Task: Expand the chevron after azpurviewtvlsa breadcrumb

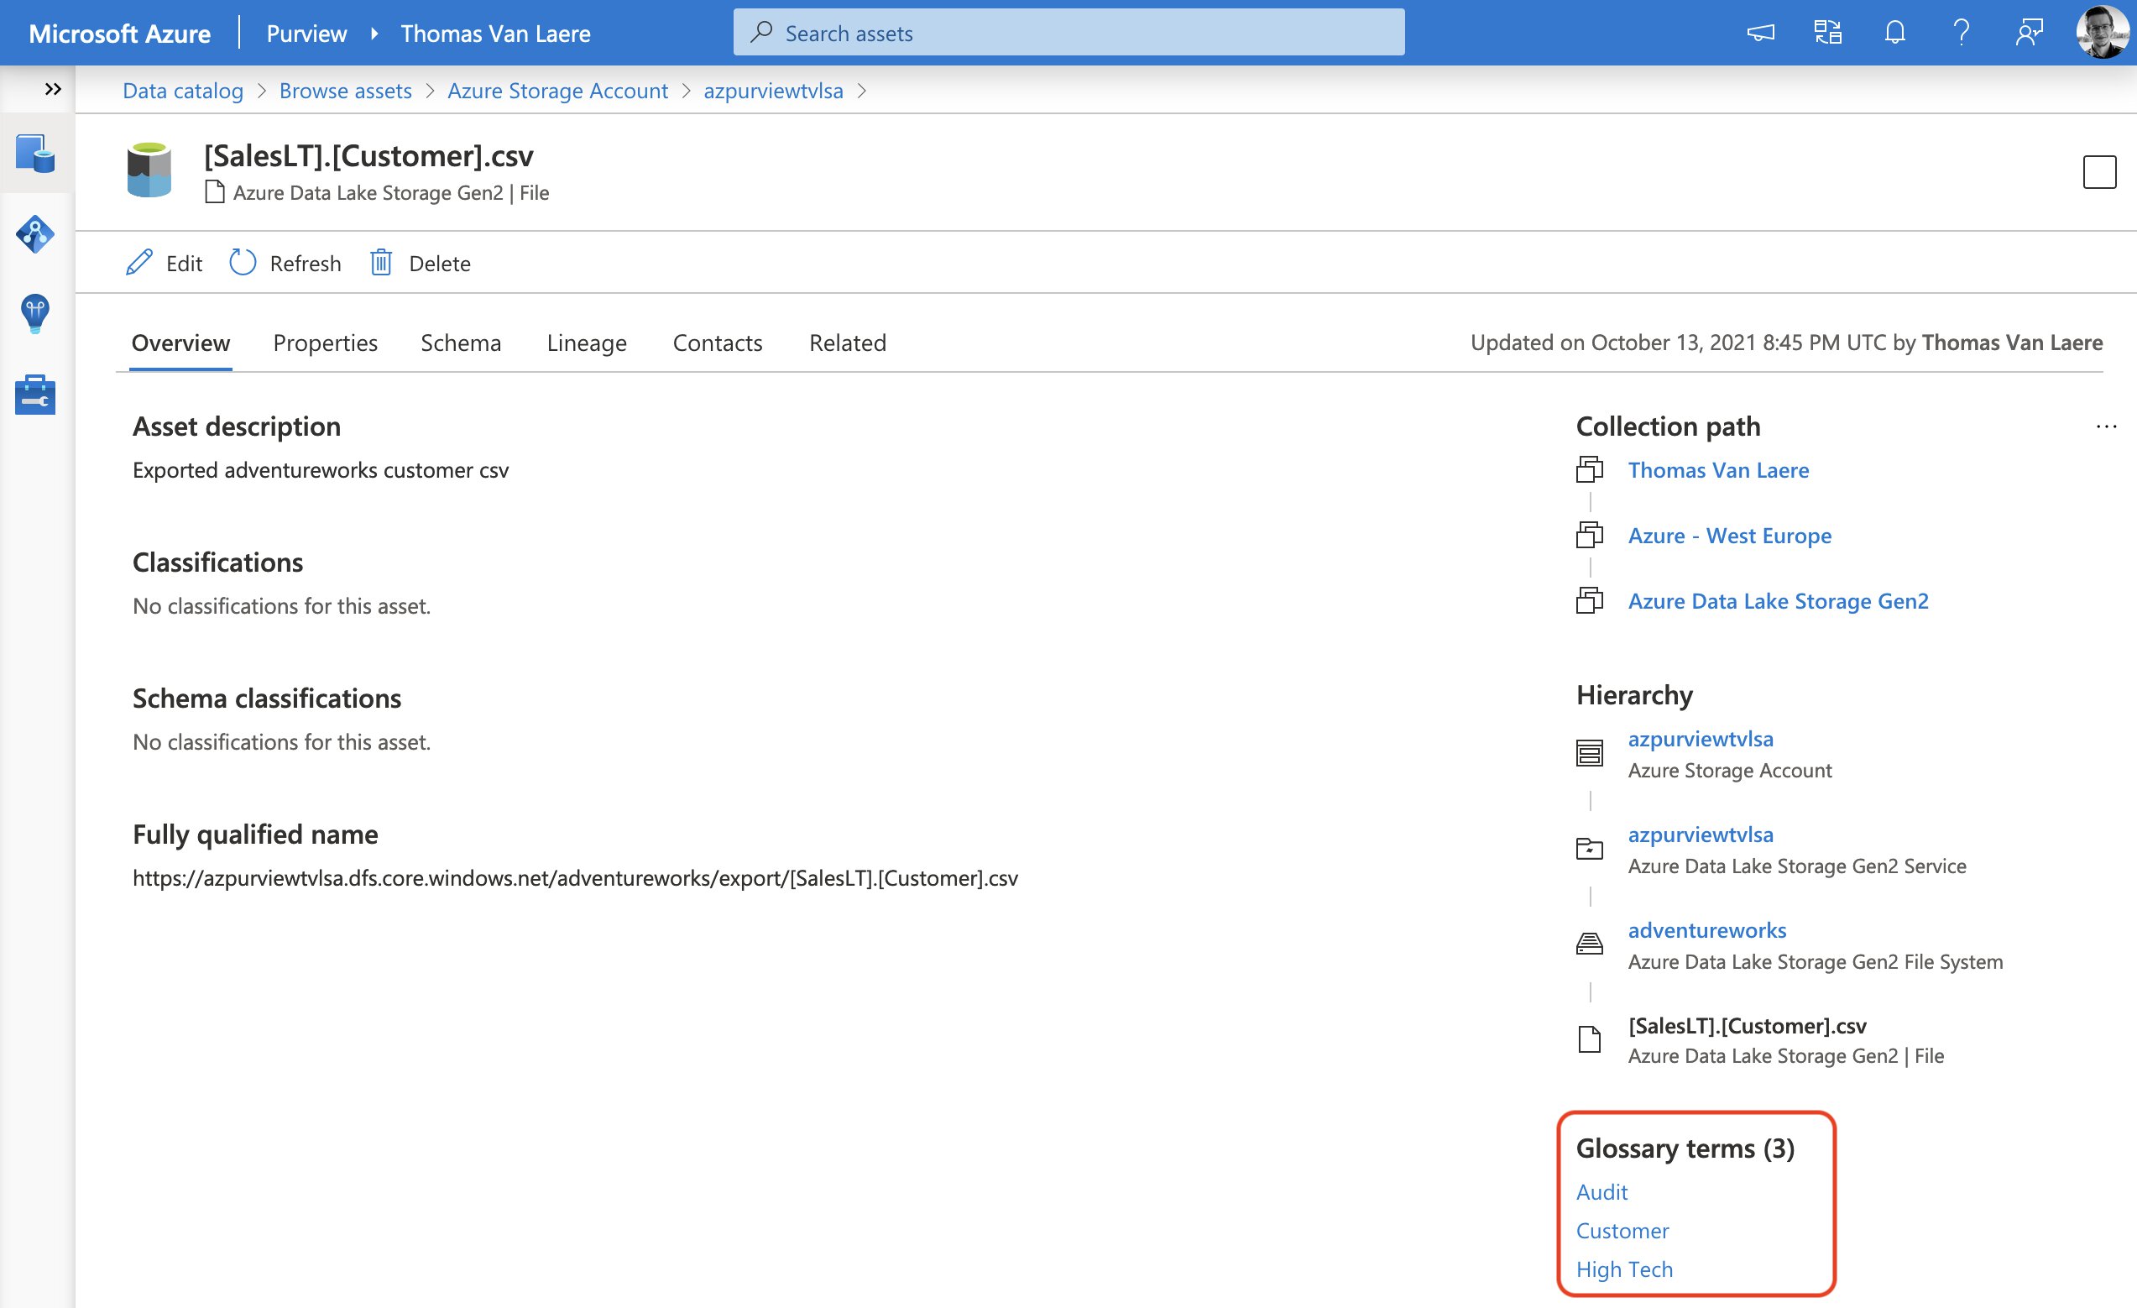Action: point(862,90)
